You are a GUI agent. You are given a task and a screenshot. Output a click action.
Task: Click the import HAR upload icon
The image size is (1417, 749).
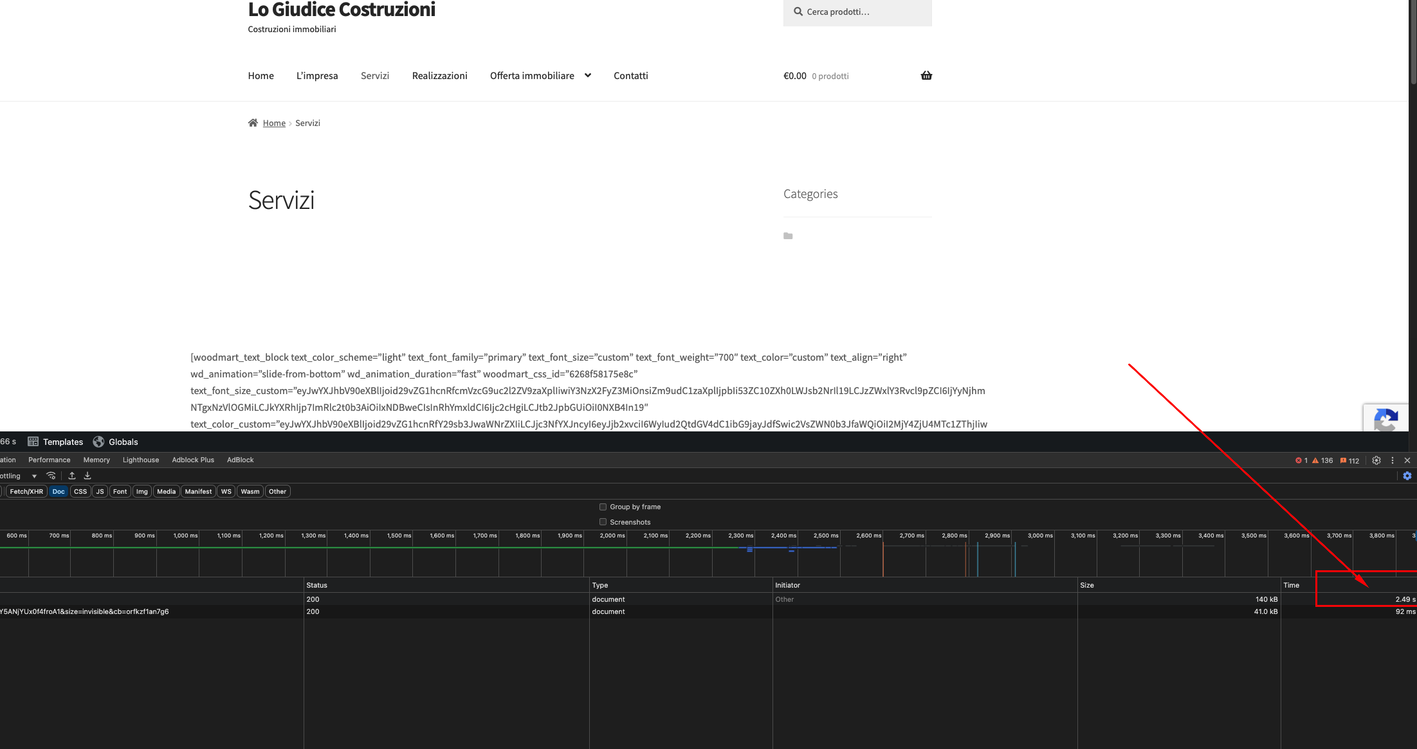[72, 476]
